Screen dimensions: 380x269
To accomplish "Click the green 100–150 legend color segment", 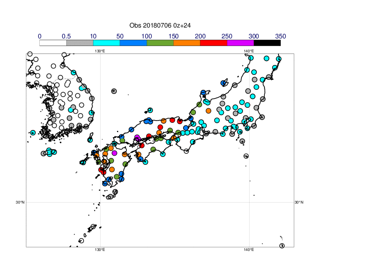I will click(160, 43).
